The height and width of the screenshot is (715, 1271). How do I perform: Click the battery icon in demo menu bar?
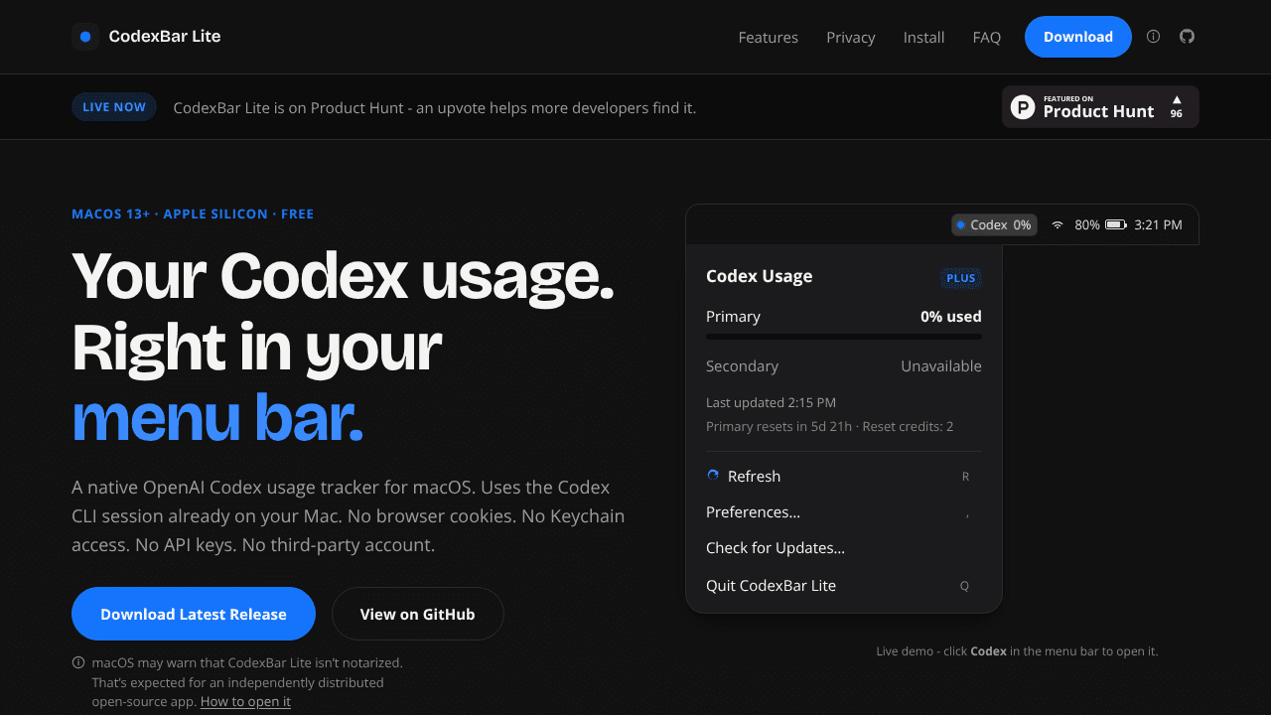[x=1116, y=225]
